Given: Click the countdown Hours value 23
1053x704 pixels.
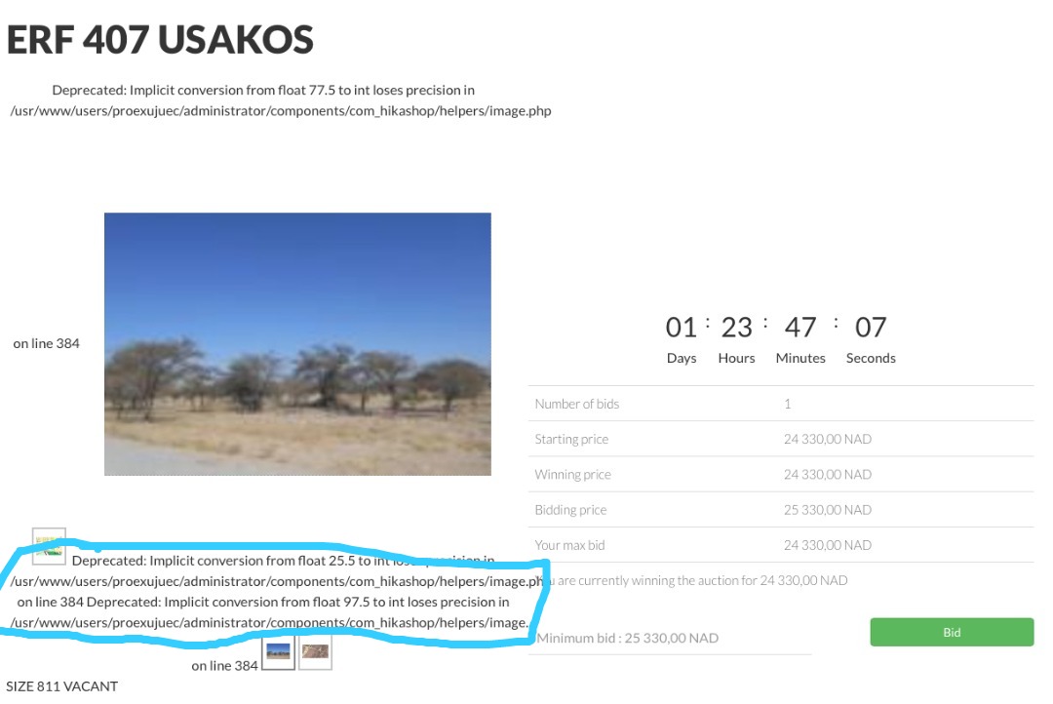Looking at the screenshot, I should pyautogui.click(x=737, y=328).
